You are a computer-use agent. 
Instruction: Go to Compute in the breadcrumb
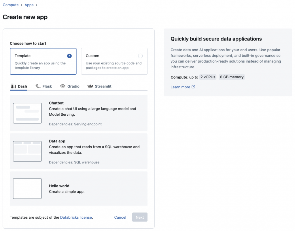(11, 5)
